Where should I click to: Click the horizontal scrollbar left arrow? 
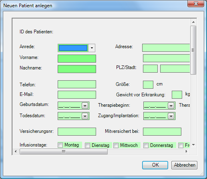point(16,151)
